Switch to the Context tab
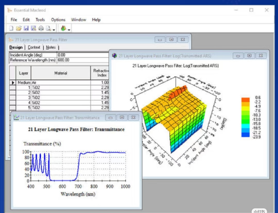 (34, 47)
